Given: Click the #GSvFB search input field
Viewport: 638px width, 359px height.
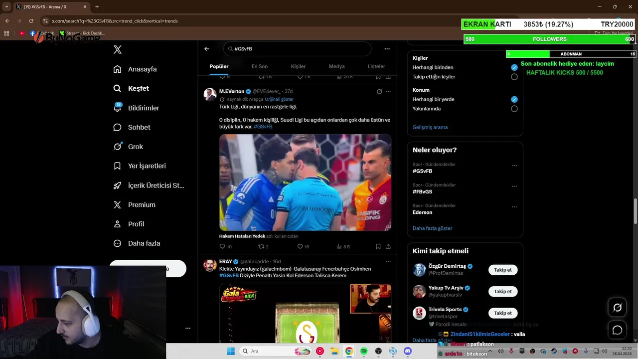Looking at the screenshot, I should (298, 49).
